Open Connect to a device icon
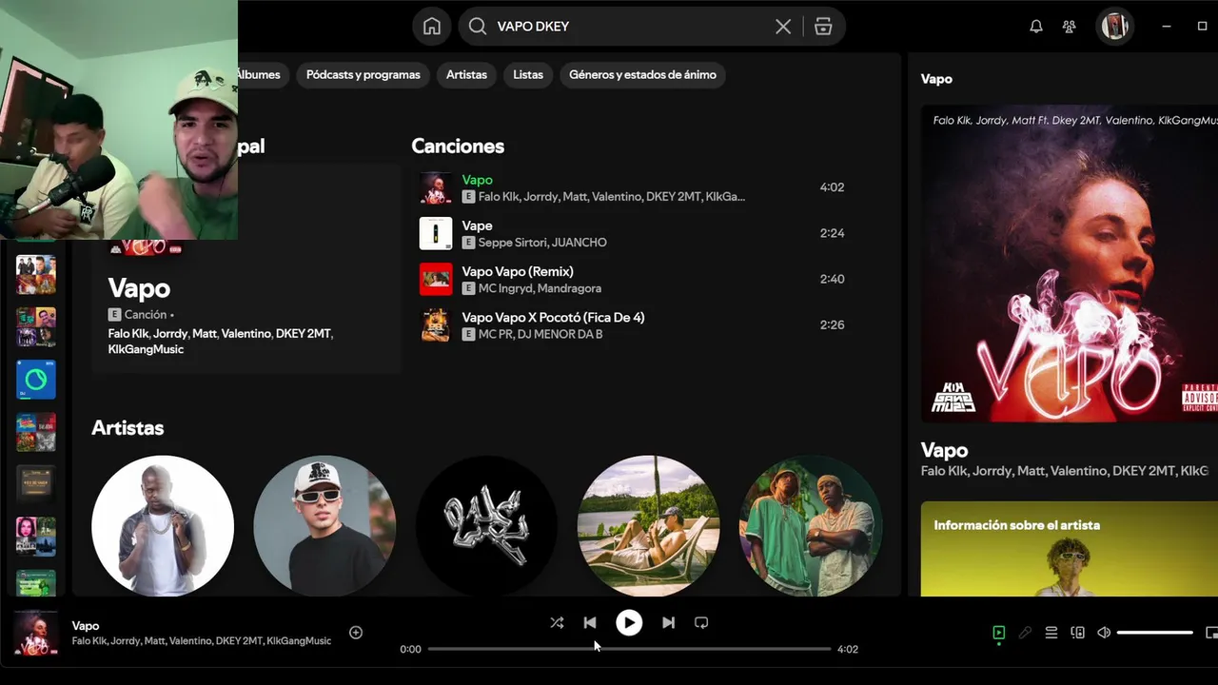1218x685 pixels. pyautogui.click(x=1077, y=633)
